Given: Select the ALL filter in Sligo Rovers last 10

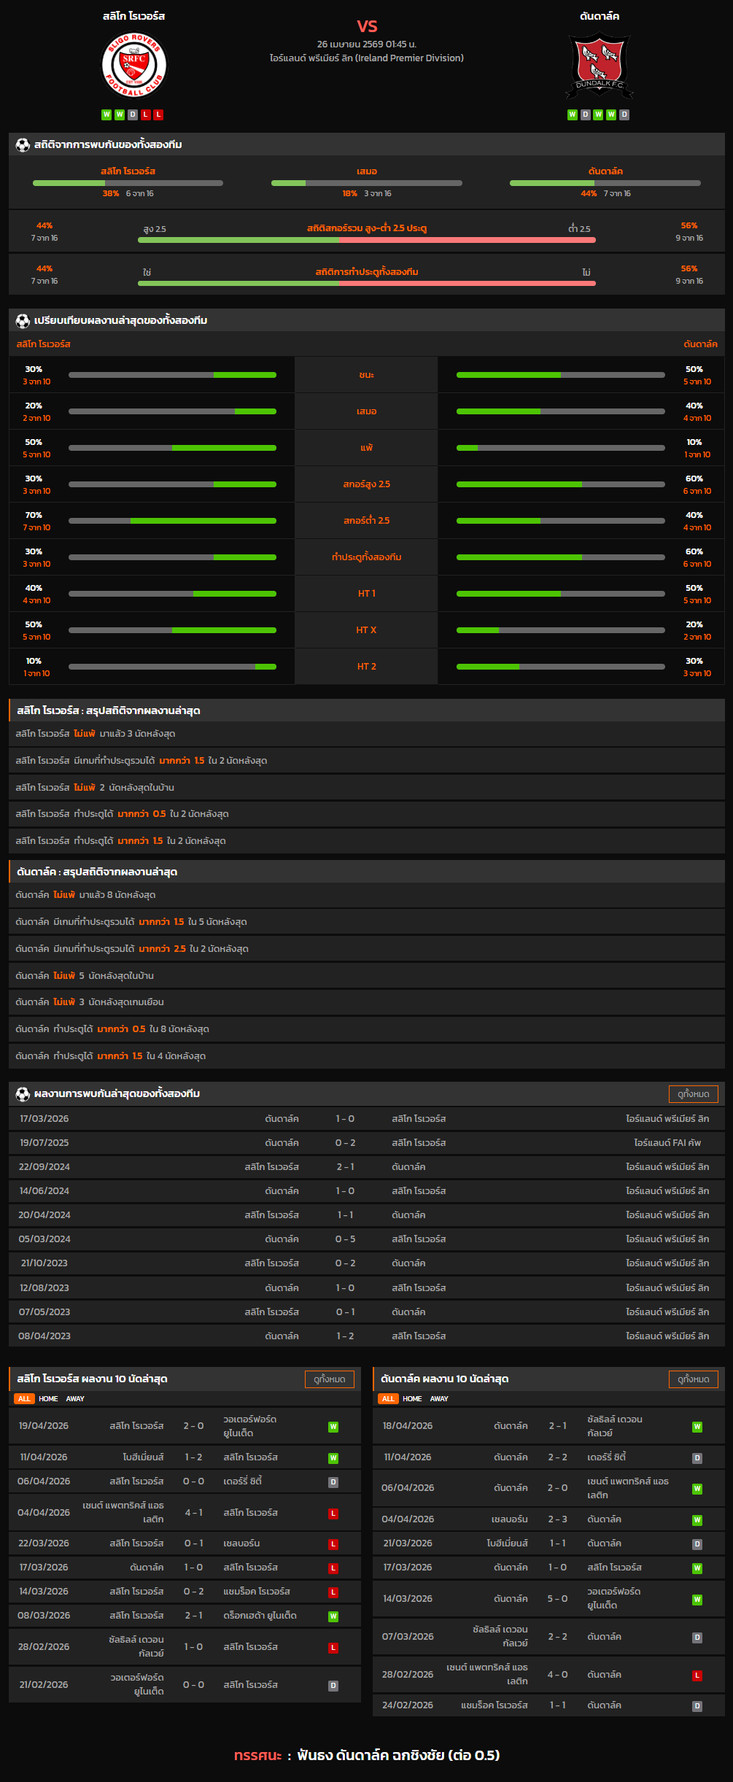Looking at the screenshot, I should 24,1399.
